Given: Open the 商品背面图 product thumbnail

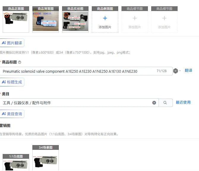Looking at the screenshot, I should (x=45, y=19).
